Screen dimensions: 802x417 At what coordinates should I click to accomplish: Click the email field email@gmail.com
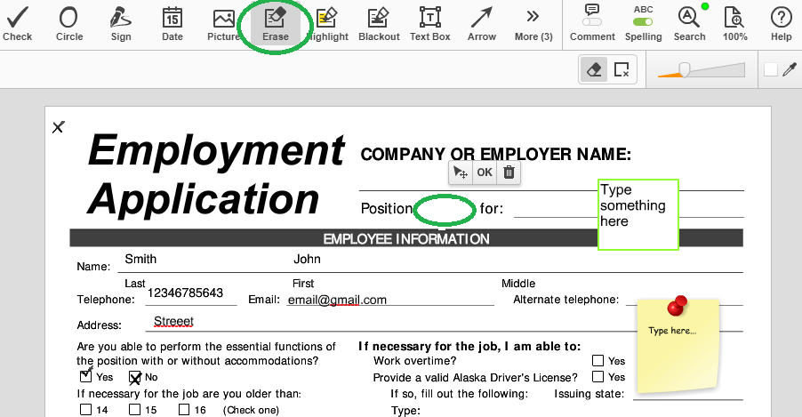(337, 300)
